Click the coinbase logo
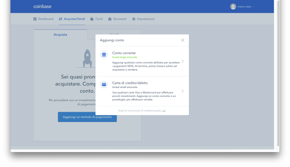 (42, 6)
